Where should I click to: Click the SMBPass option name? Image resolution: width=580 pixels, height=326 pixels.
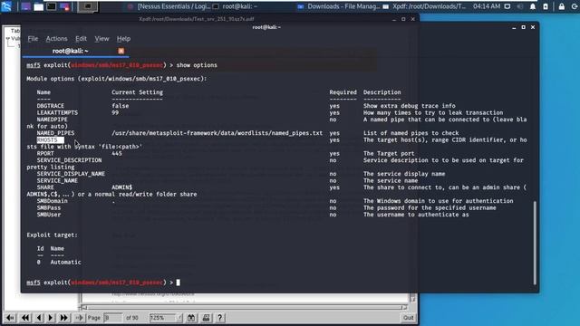tap(49, 207)
